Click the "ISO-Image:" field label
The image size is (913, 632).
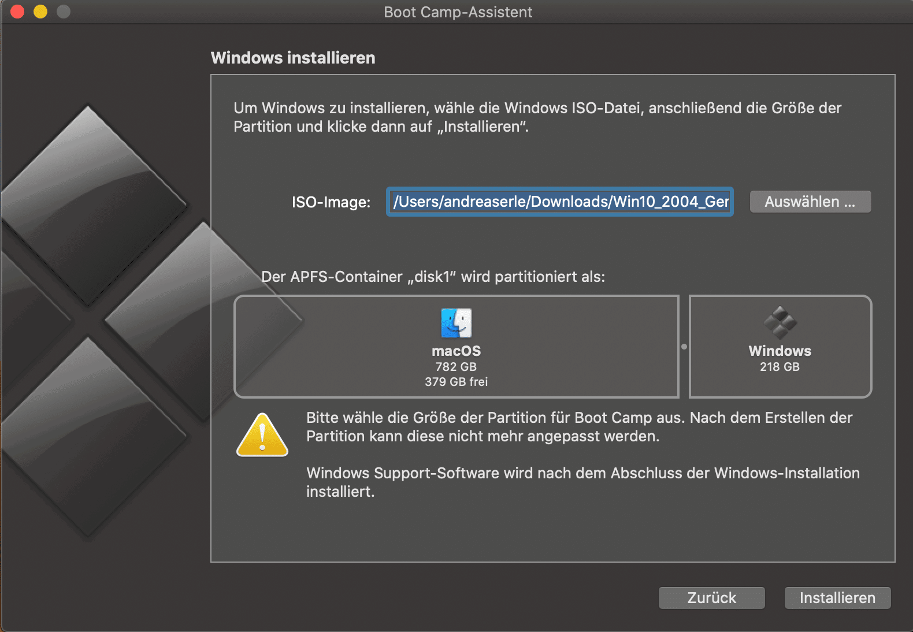pos(331,202)
